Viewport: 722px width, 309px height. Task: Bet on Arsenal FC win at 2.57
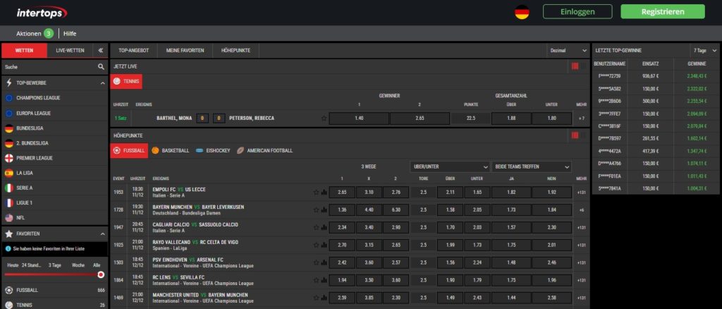click(396, 262)
